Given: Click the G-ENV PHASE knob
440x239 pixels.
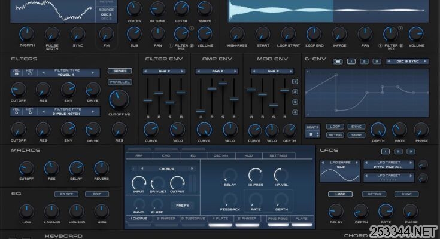Looking at the screenshot, I should click(x=421, y=130).
